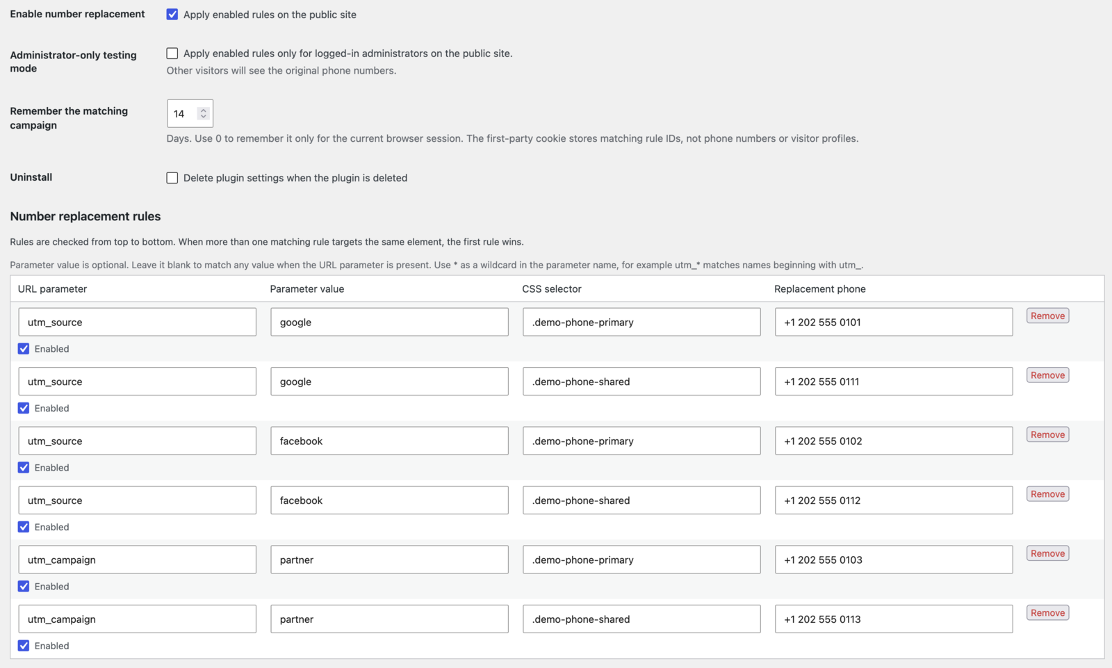Click CSS selector field in the first google rule
This screenshot has height=668, width=1112.
[x=641, y=323]
